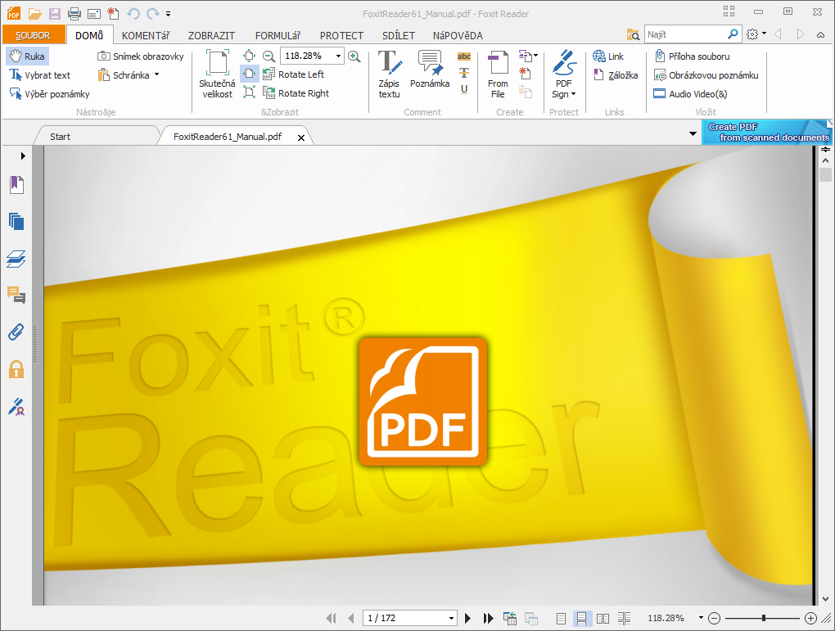This screenshot has width=835, height=631.
Task: Click the Fit Page icon
Action: [249, 56]
